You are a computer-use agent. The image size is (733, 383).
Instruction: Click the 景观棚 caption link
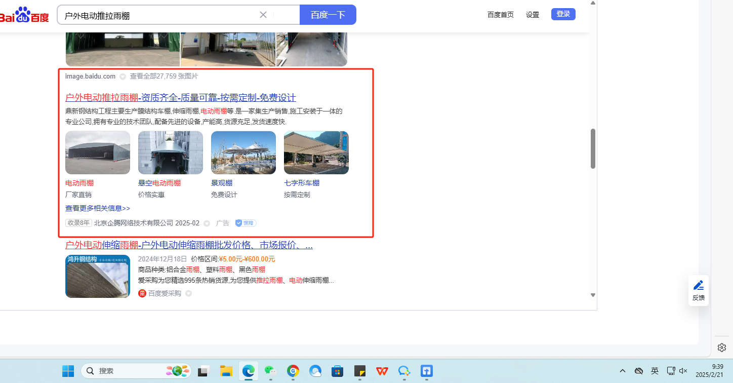pyautogui.click(x=222, y=183)
